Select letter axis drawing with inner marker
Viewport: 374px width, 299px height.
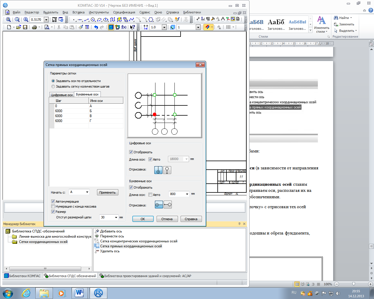click(159, 205)
